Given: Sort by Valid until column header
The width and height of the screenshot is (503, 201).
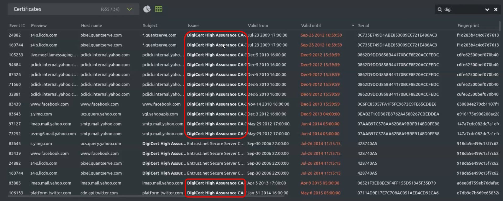Looking at the screenshot, I should pos(311,26).
